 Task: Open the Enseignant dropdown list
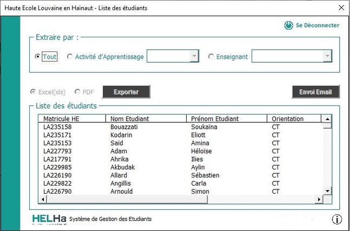click(326, 57)
